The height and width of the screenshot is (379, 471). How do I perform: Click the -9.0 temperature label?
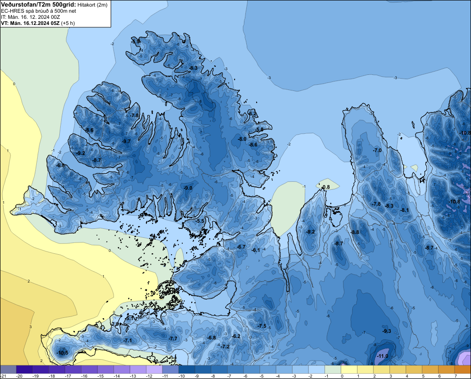point(188,188)
